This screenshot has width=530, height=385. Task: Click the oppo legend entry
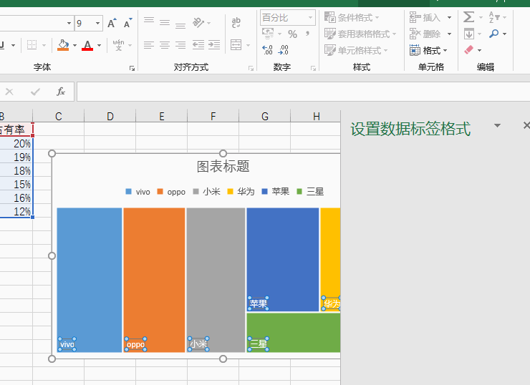(x=171, y=192)
